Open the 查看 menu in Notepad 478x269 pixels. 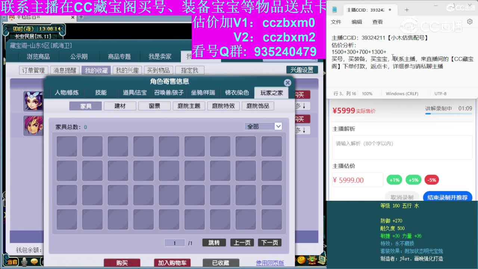click(x=378, y=22)
